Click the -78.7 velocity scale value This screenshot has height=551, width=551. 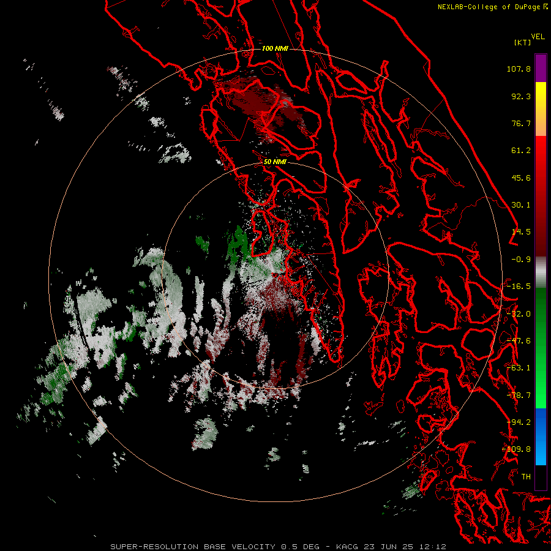(519, 395)
